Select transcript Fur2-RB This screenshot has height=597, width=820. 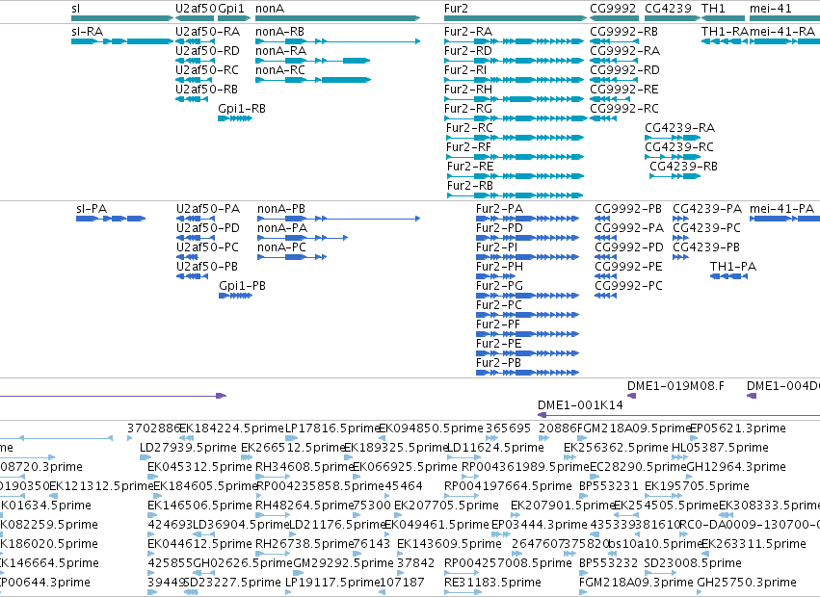(516, 196)
